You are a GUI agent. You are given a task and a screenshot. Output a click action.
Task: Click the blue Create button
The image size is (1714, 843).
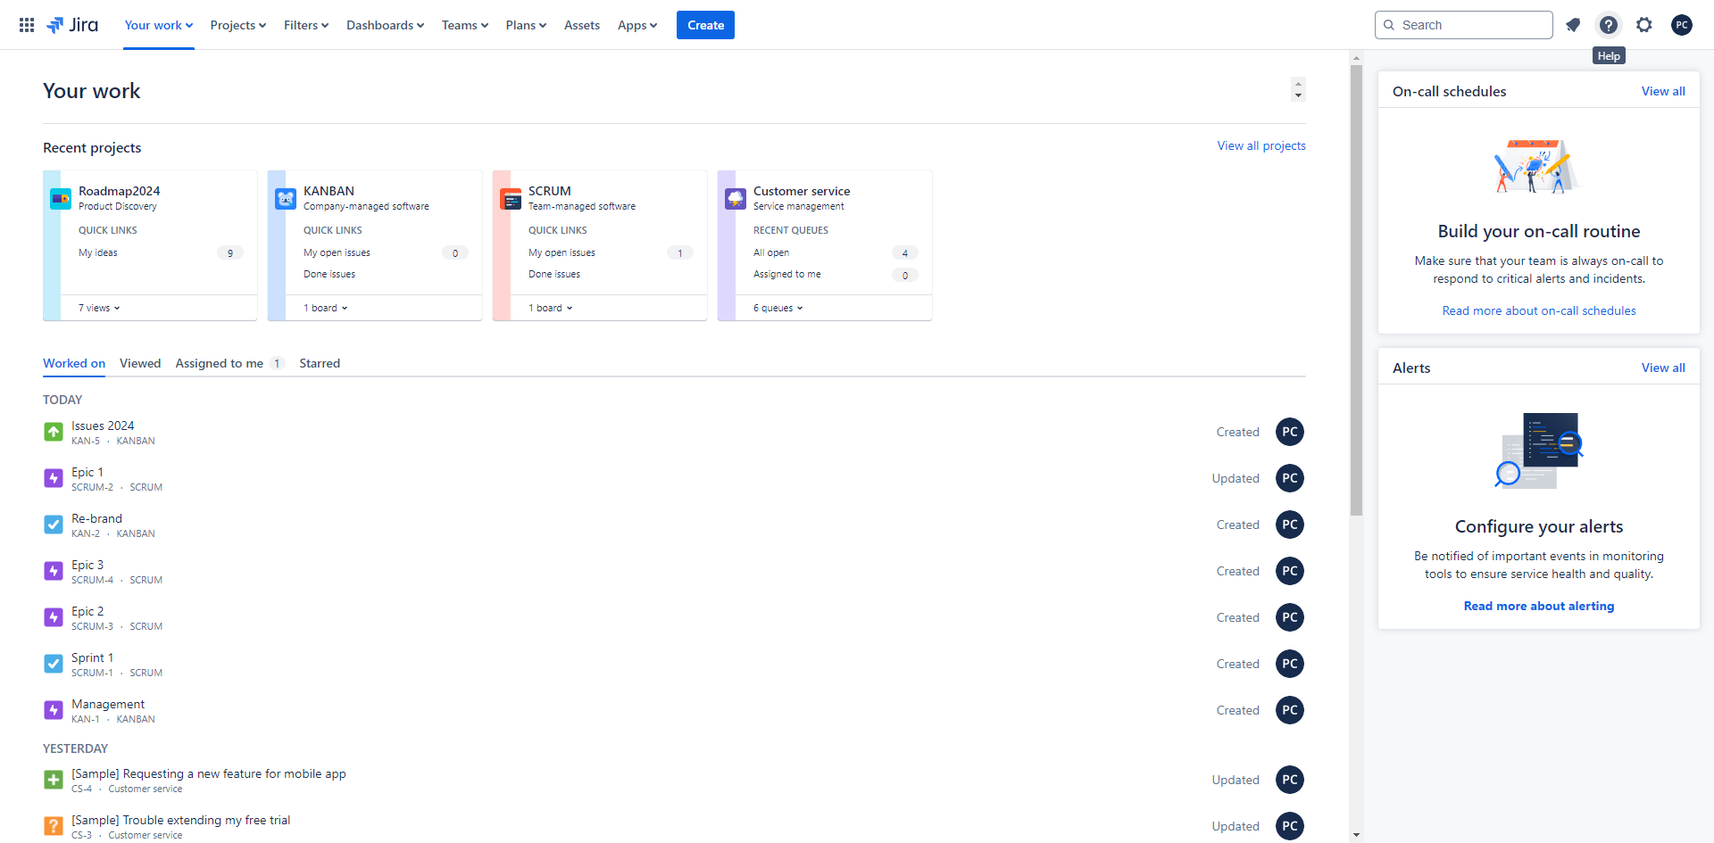coord(705,25)
